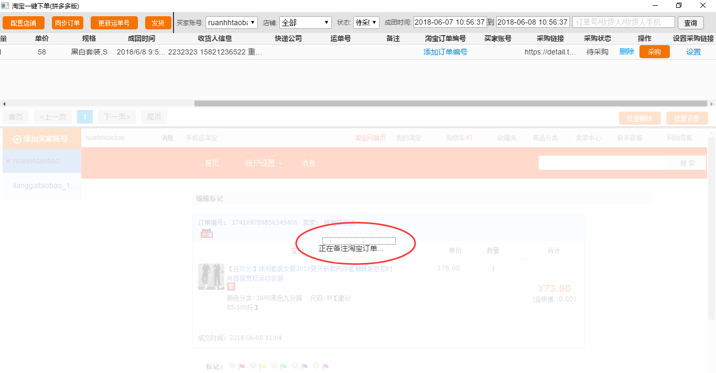The height and width of the screenshot is (373, 716).
Task: Click the 下一页> pagination button
Action: [116, 117]
